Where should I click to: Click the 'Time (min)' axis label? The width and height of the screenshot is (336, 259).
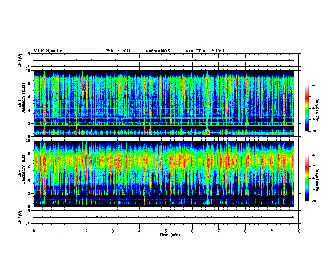tap(170, 235)
